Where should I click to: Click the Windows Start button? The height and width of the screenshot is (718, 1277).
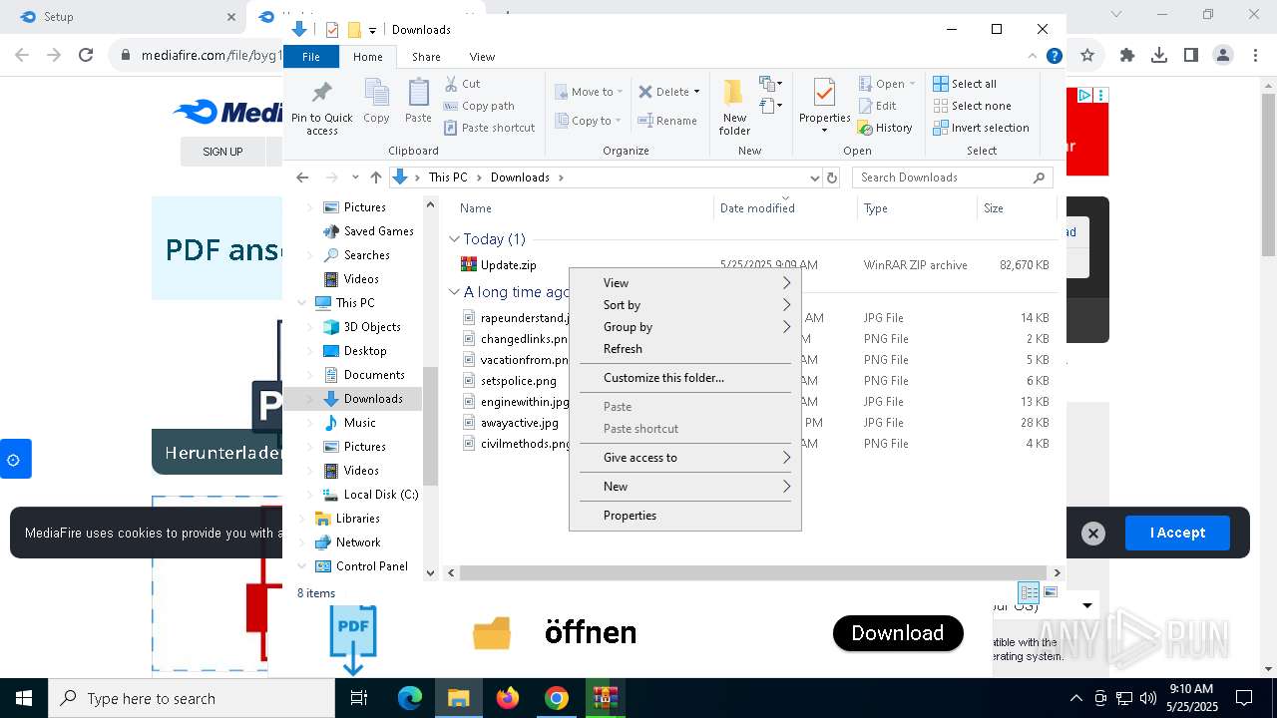pos(24,698)
